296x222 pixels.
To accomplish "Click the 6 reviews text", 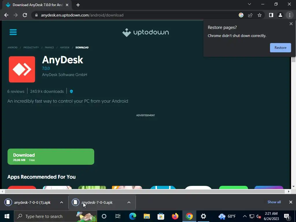I will 16,91.
